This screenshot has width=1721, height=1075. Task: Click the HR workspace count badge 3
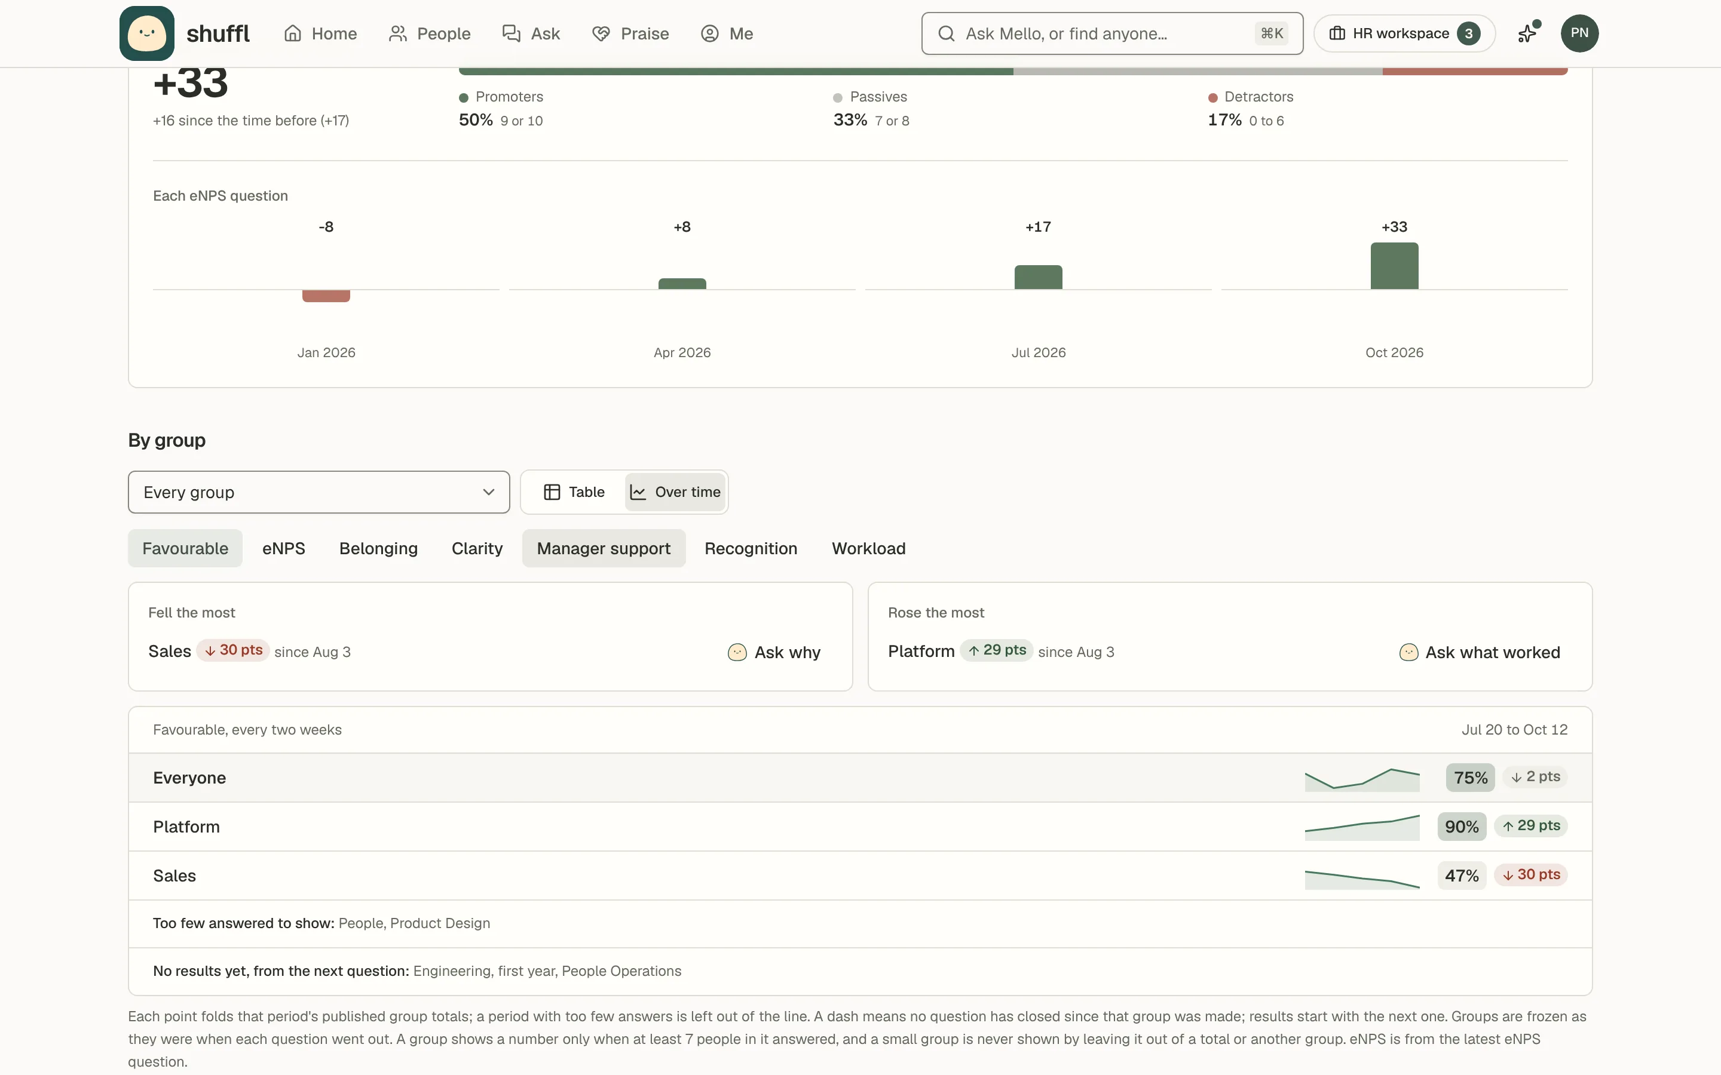coord(1469,33)
